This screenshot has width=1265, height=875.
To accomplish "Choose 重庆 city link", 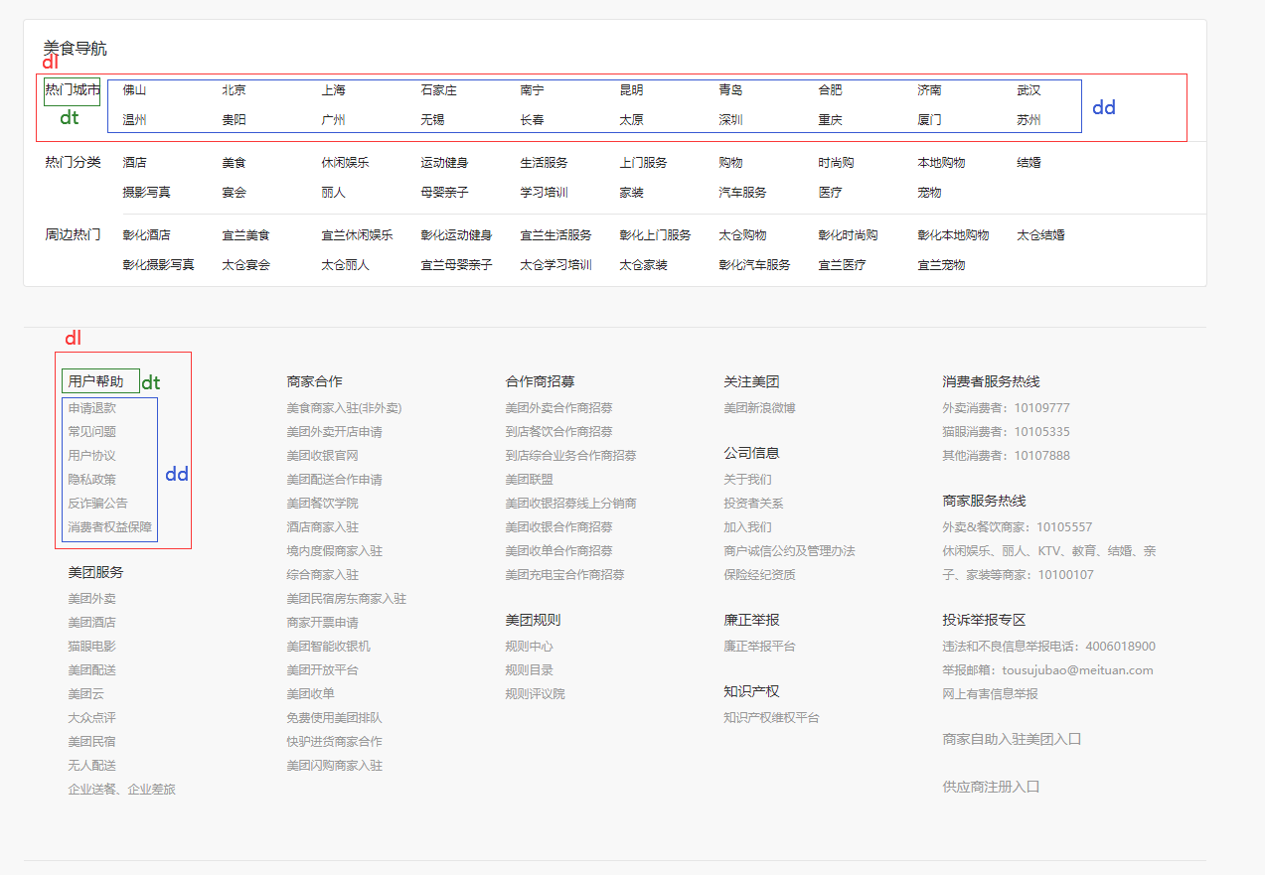I will 830,120.
